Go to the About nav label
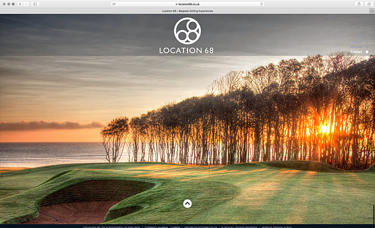This screenshot has height=228, width=375. [x=358, y=42]
